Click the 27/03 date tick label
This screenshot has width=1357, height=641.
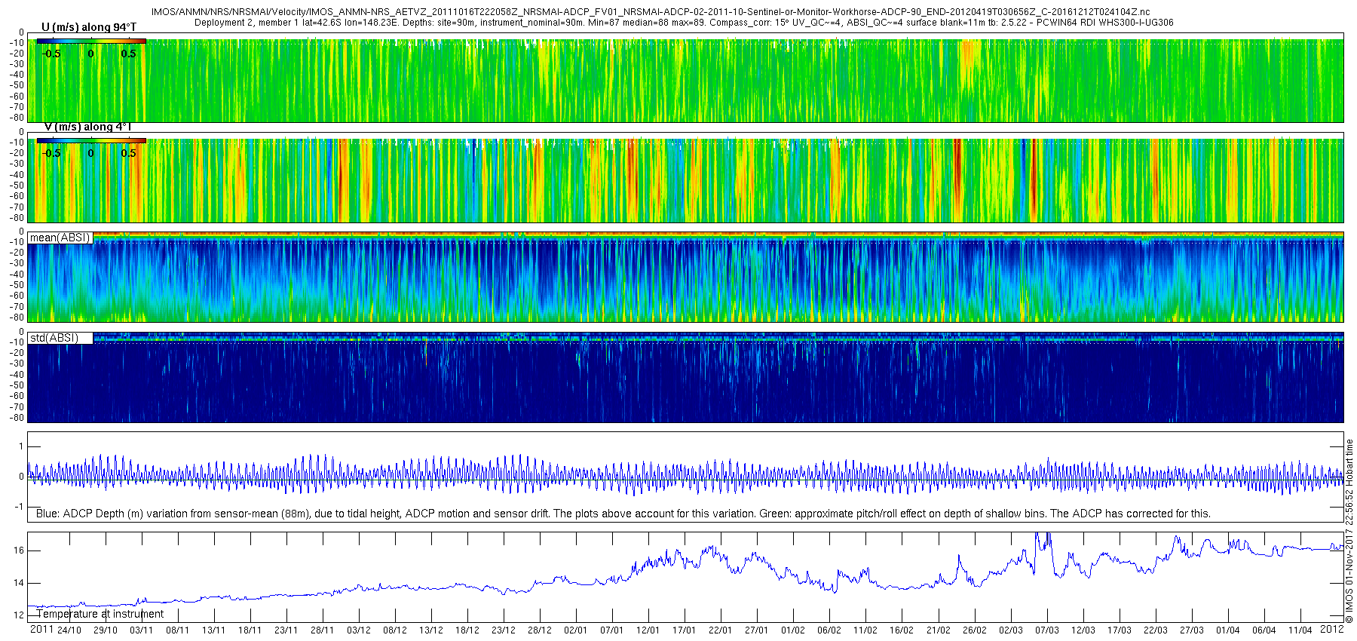point(1192,630)
